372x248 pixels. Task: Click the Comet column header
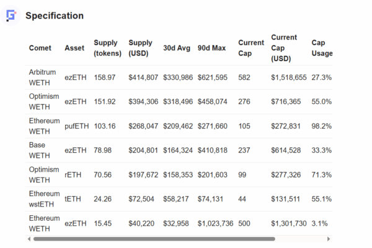pos(40,48)
